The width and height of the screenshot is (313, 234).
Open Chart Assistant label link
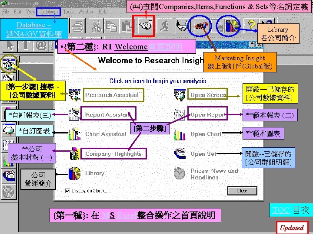(x=106, y=134)
